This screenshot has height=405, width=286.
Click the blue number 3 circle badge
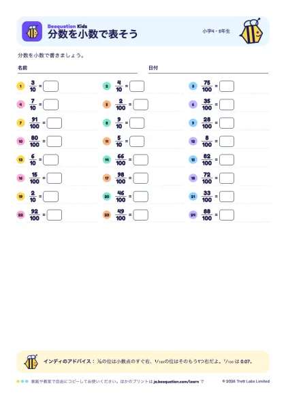pyautogui.click(x=193, y=86)
